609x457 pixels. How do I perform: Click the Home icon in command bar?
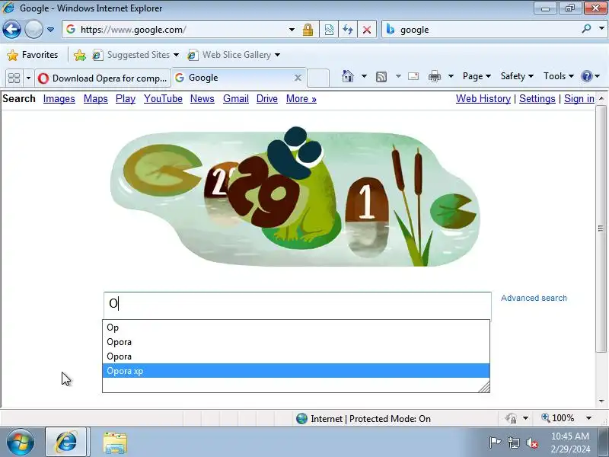point(348,76)
